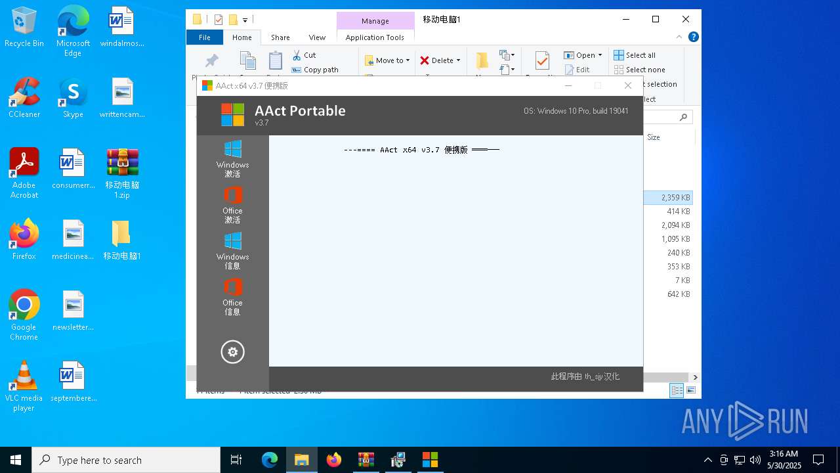Click Copy path in File Explorer ribbon
The height and width of the screenshot is (473, 840).
315,70
